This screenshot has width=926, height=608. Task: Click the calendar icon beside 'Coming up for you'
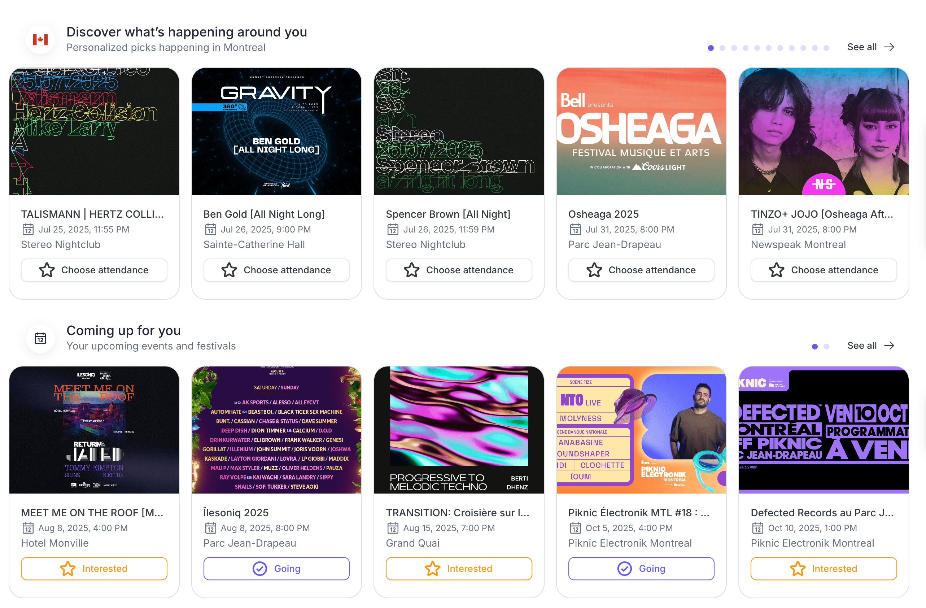[40, 338]
